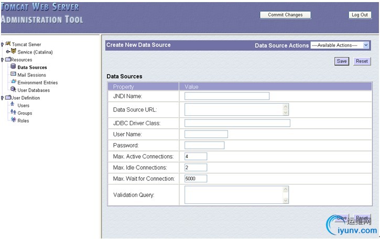Open Roles in the tree

point(23,121)
